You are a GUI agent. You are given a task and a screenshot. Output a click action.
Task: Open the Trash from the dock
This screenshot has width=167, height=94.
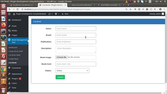coord(3,91)
